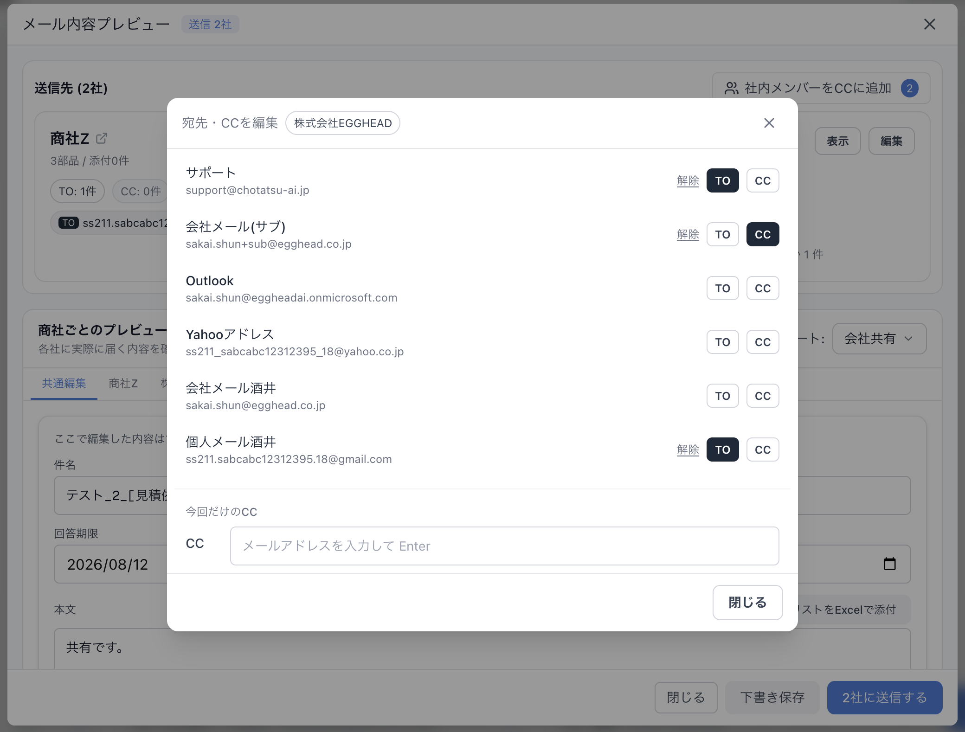Close the メール内容プレビュー window with X
Screen dimensions: 965x732
coord(929,24)
